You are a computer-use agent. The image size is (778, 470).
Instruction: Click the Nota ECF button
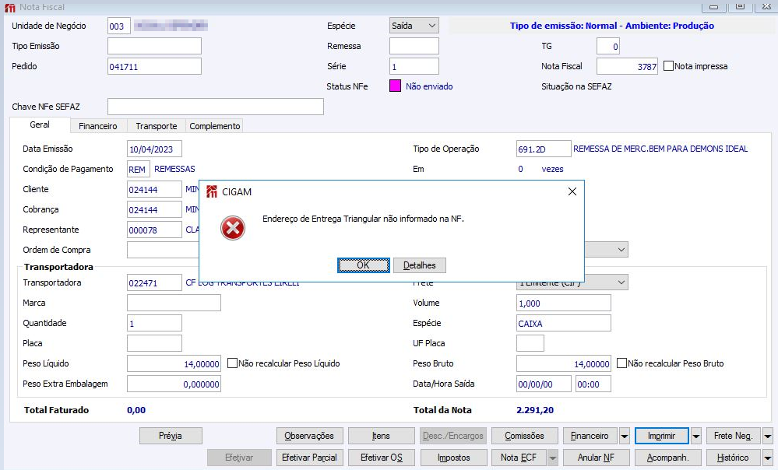click(x=519, y=458)
